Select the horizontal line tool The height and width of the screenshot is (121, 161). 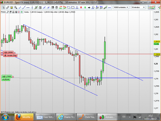pos(28,7)
